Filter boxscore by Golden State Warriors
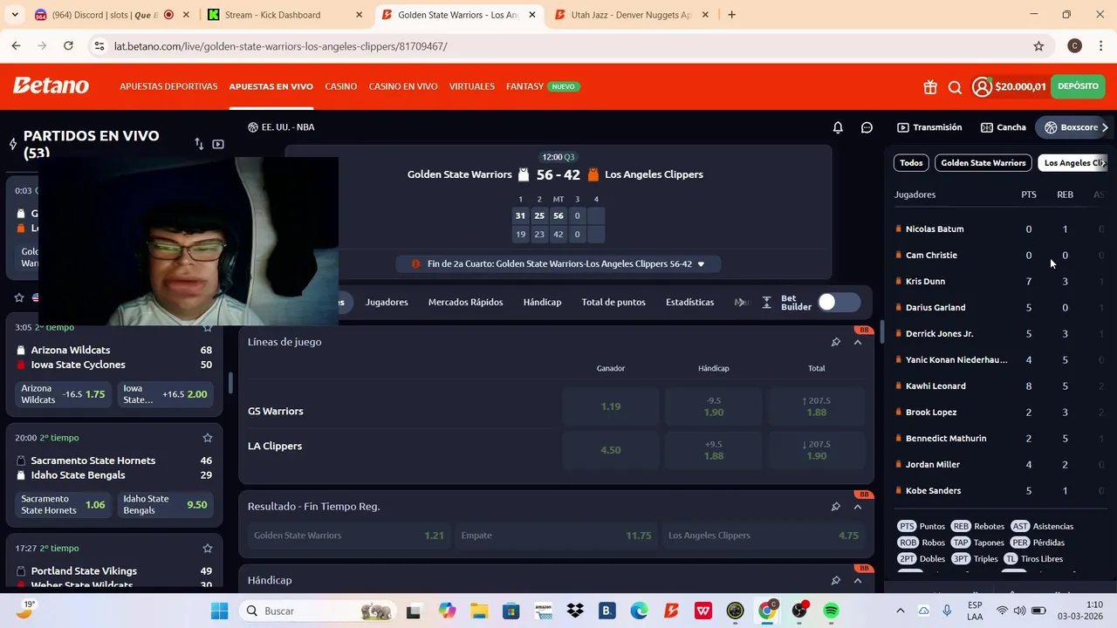Viewport: 1117px width, 628px height. point(983,163)
